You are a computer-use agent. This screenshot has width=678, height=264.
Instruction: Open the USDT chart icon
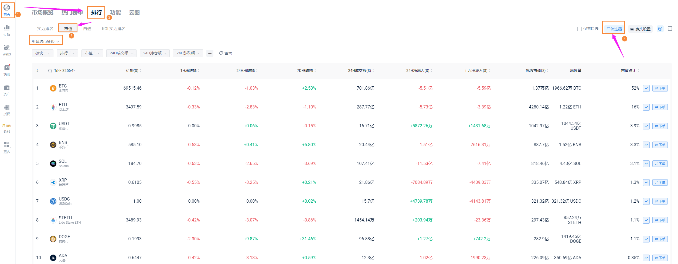[x=646, y=126]
